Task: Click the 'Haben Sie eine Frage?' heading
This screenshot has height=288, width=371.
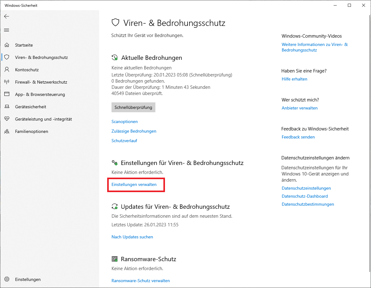Action: tap(304, 71)
